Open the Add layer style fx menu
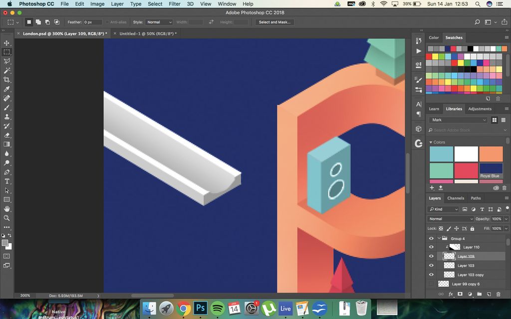The width and height of the screenshot is (511, 319). click(x=450, y=294)
